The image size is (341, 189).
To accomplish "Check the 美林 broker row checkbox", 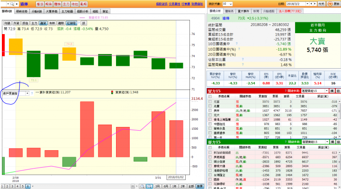I will pyautogui.click(x=210, y=110).
